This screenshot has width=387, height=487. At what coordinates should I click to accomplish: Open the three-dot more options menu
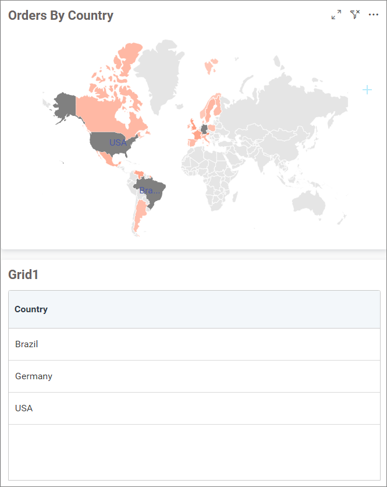374,15
